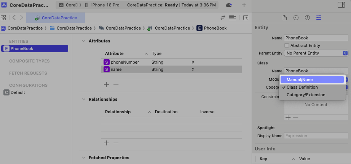Add a new attribute with plus
The height and width of the screenshot is (164, 351).
click(107, 85)
